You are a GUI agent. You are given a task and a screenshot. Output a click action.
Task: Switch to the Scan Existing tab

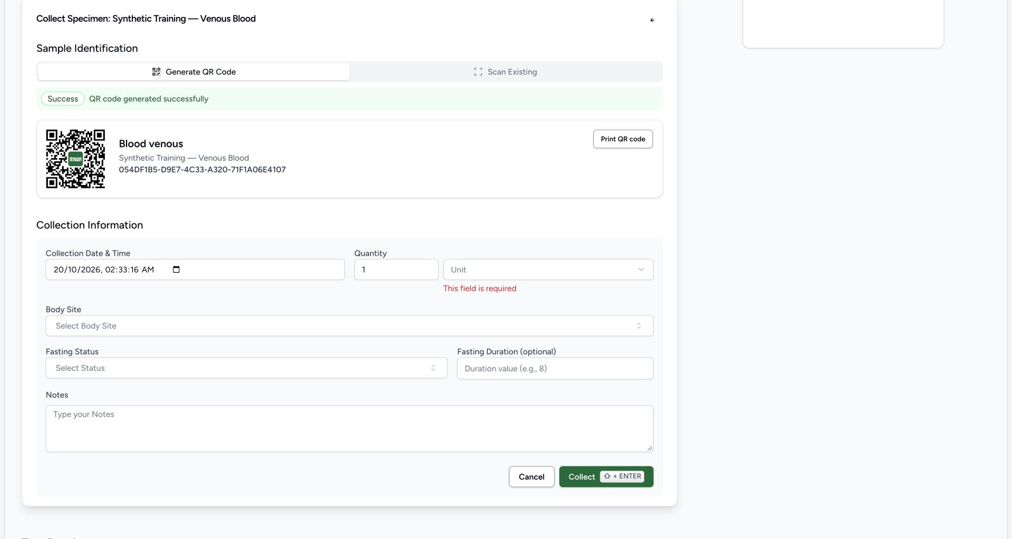(x=505, y=72)
